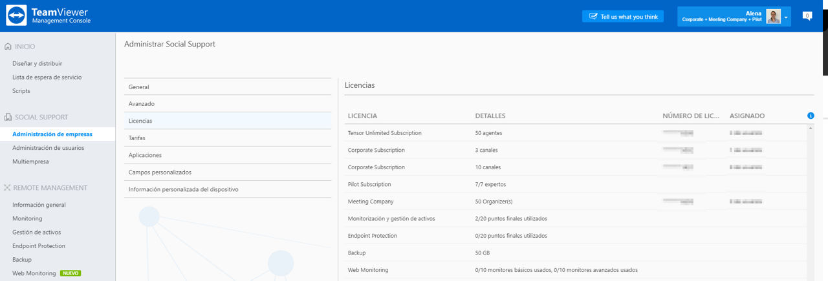Open the notifications chat bubble icon
This screenshot has width=828, height=281.
click(x=807, y=16)
